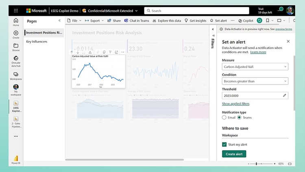This screenshot has width=305, height=172.
Task: Open the View dropdown arrow
Action: tap(284, 20)
